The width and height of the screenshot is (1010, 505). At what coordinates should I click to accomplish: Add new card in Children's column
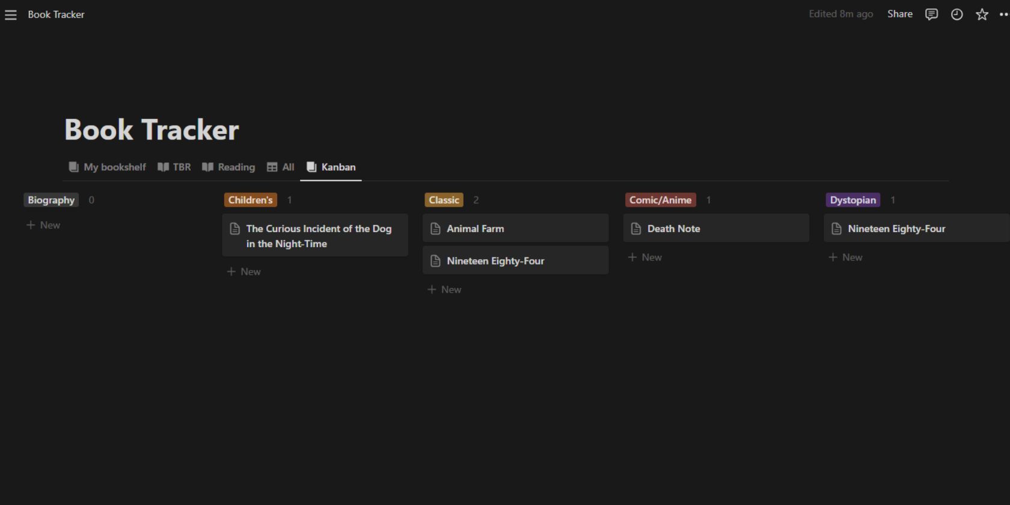click(x=243, y=272)
